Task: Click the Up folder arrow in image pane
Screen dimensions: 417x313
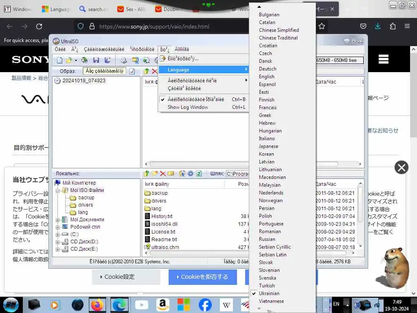Action: pyautogui.click(x=146, y=71)
